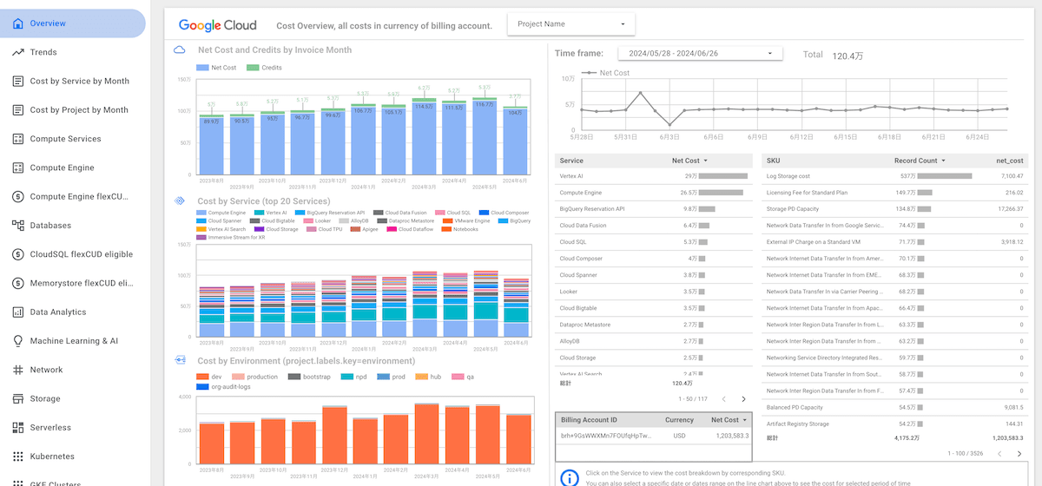1042x486 pixels.
Task: Open Cost by Service by Month page
Action: tap(79, 82)
